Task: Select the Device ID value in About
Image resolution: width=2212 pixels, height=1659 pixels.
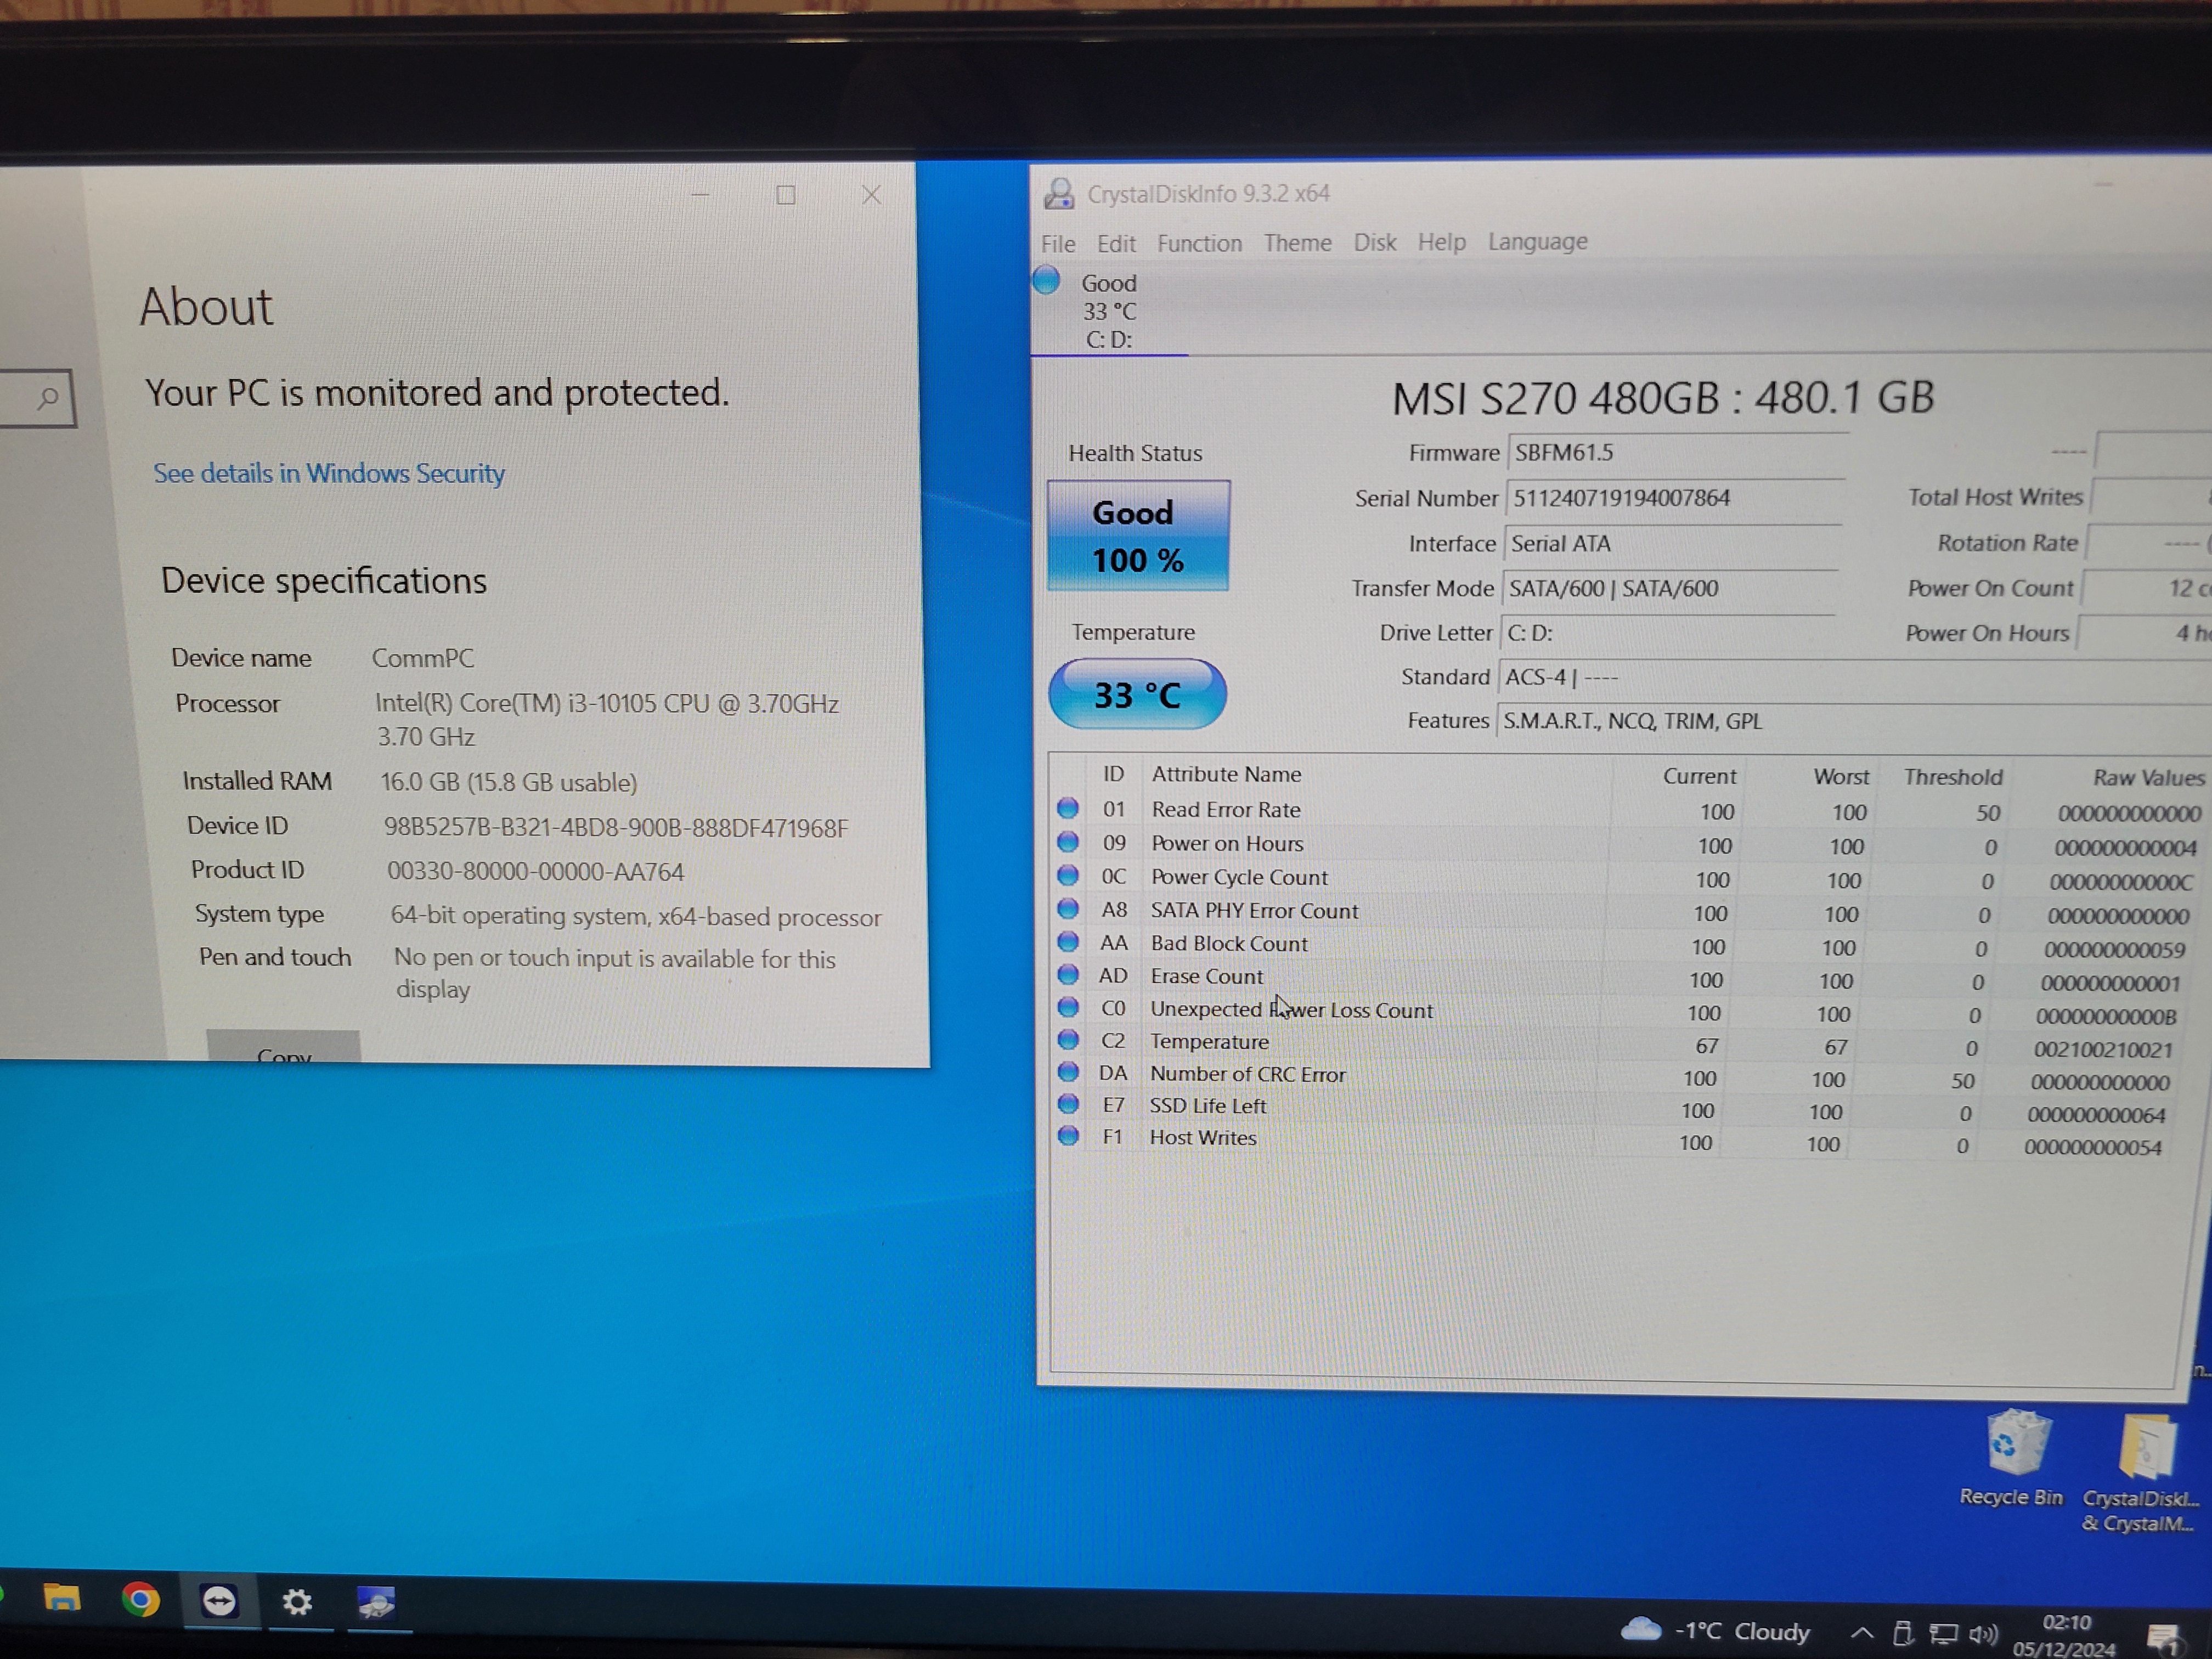Action: coord(616,828)
